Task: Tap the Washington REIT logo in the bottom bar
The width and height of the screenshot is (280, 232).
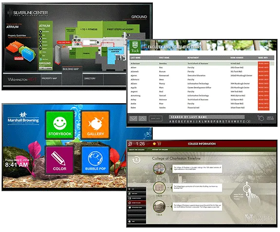Action: tap(22, 80)
